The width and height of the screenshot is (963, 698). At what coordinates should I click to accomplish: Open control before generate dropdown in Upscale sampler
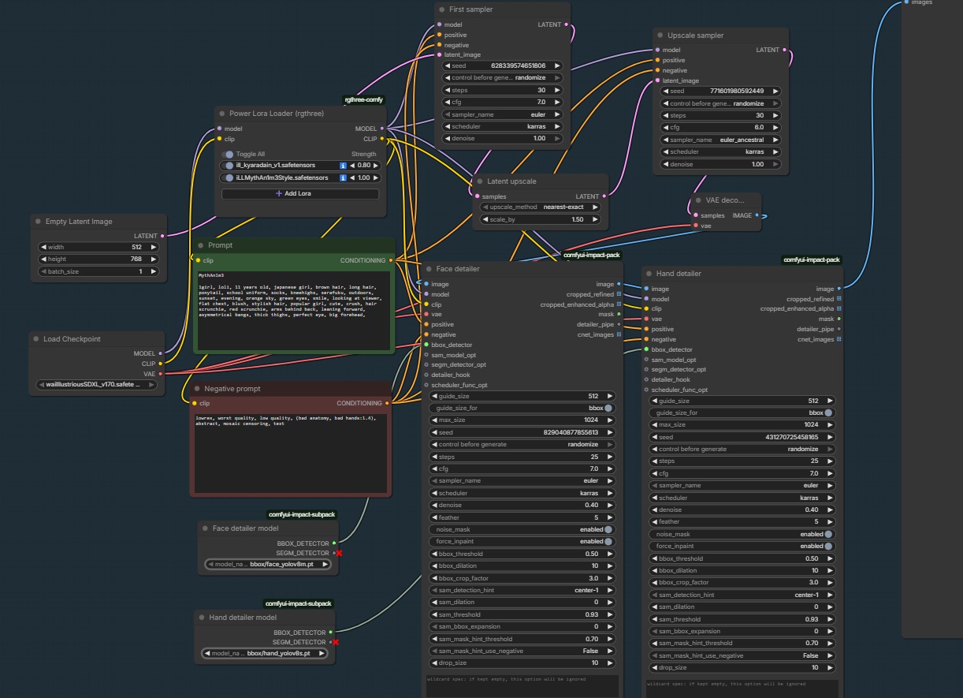coord(721,103)
